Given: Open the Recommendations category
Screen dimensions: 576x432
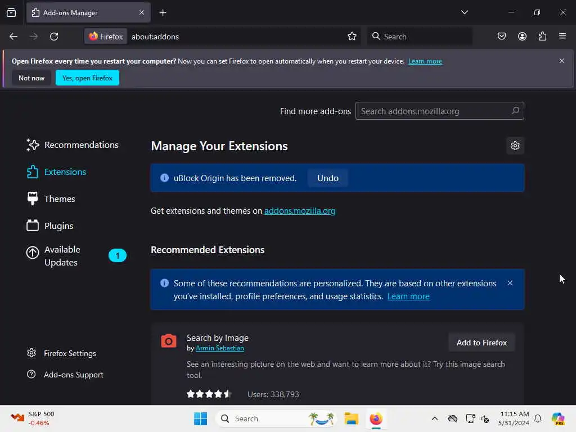Looking at the screenshot, I should [x=73, y=145].
